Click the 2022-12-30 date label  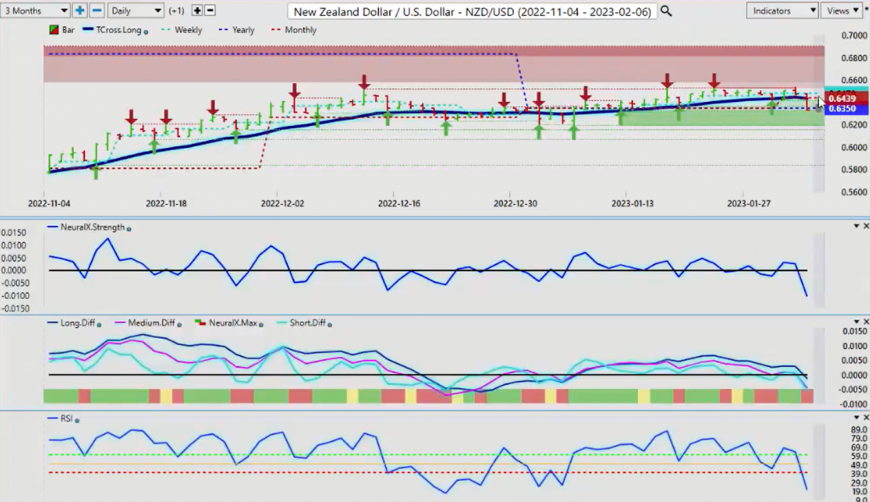(x=516, y=204)
